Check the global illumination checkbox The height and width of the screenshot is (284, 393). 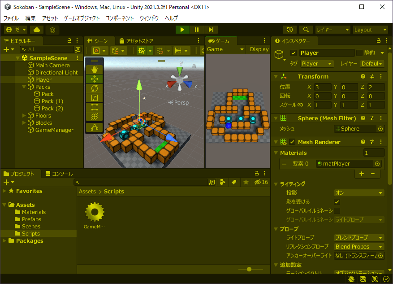point(337,211)
